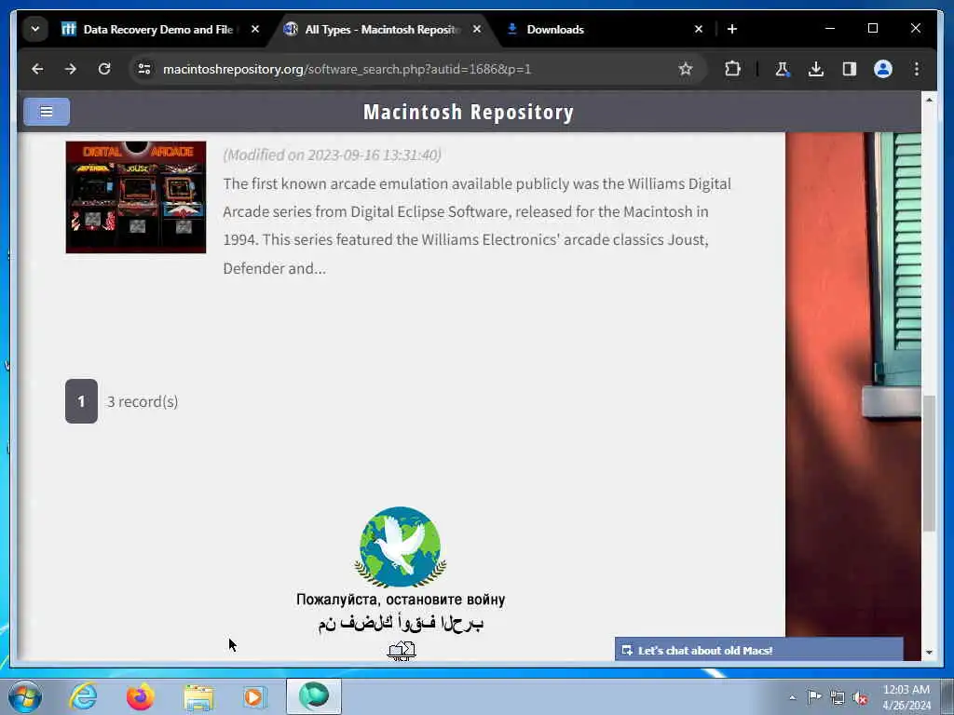The width and height of the screenshot is (954, 715).
Task: Maximize the browser window
Action: [x=872, y=29]
